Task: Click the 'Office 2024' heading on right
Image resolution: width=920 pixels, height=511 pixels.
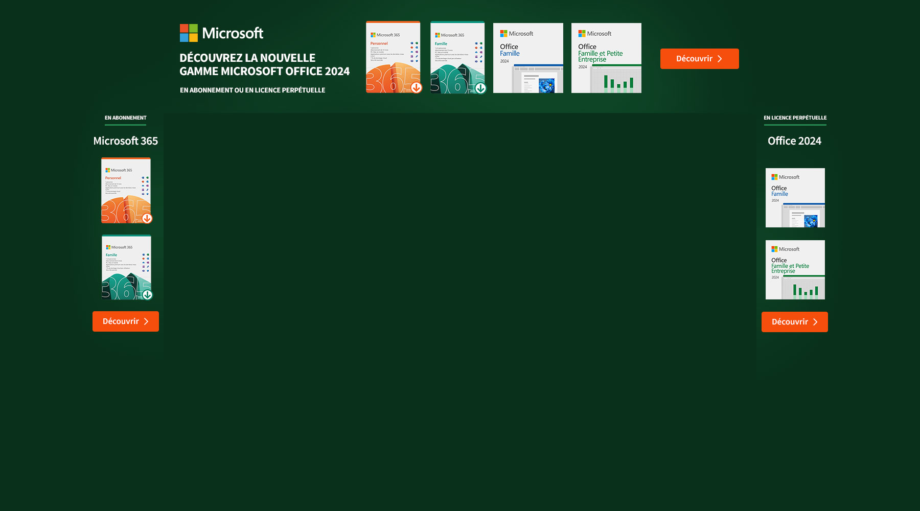Action: pos(795,141)
